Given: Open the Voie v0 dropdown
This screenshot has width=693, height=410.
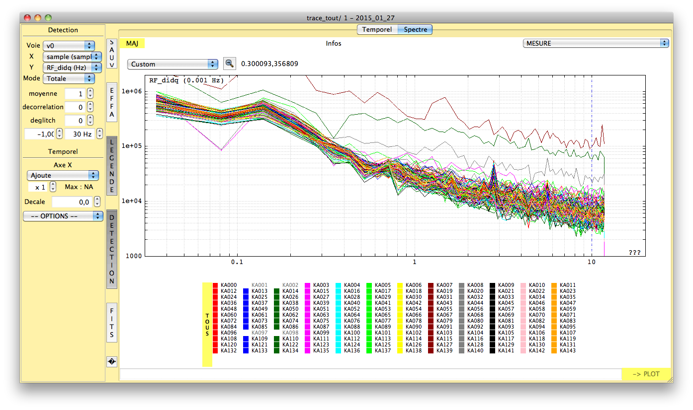Looking at the screenshot, I should click(x=69, y=46).
